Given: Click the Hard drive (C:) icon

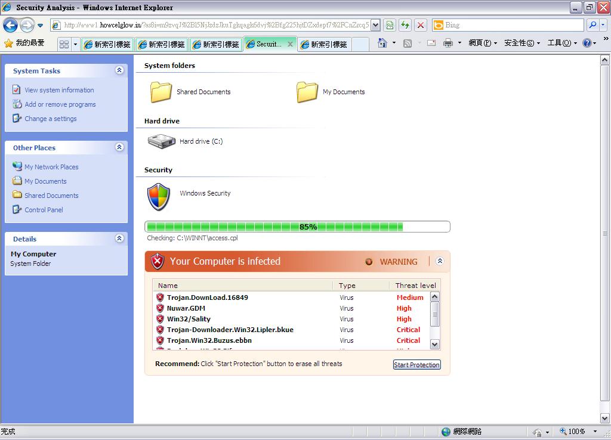Looking at the screenshot, I should point(161,141).
